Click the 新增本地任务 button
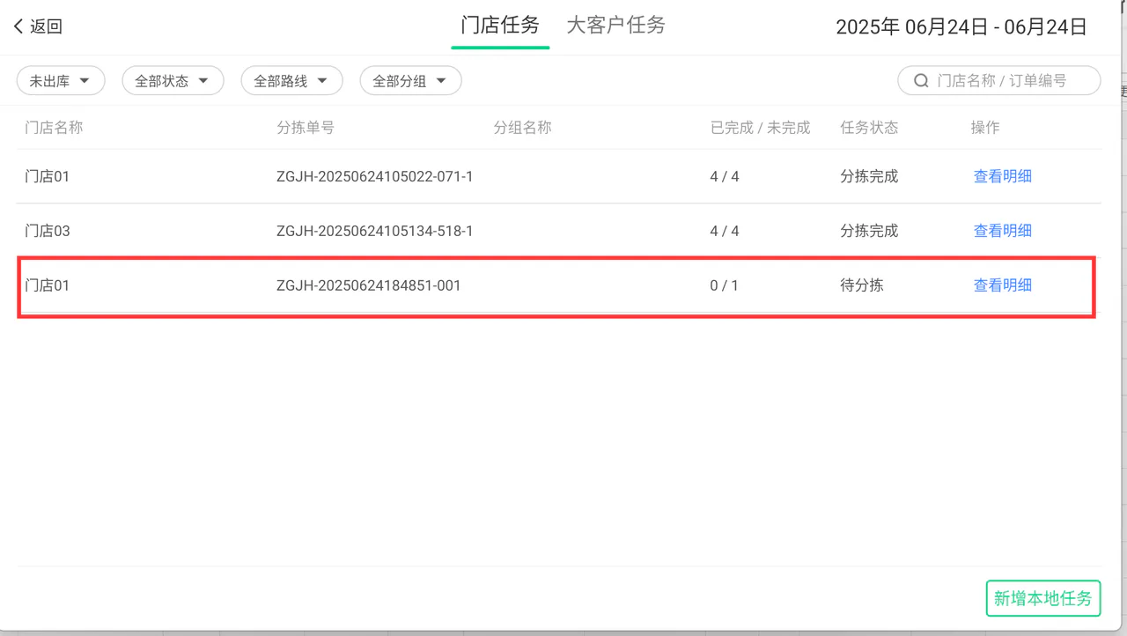Viewport: 1127px width, 636px height. 1043,598
